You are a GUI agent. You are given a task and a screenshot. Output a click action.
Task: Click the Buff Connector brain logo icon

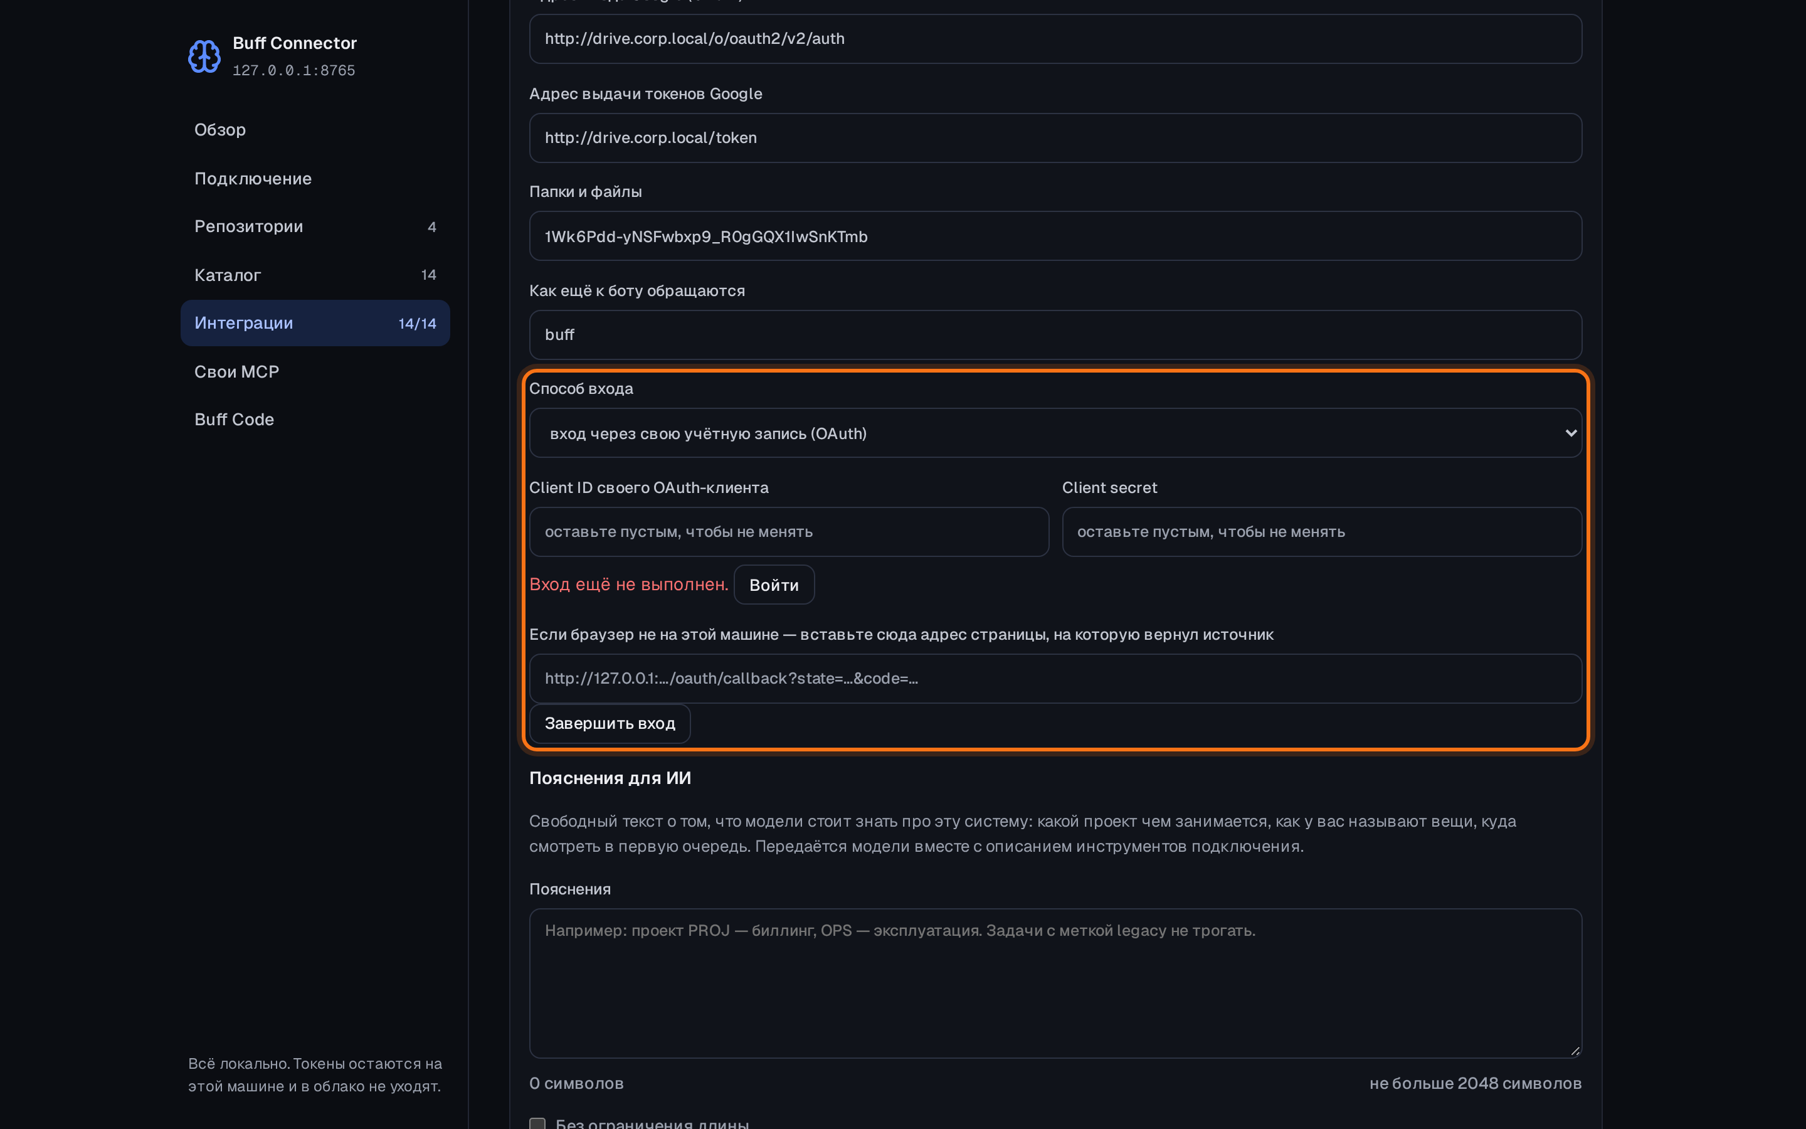click(x=204, y=56)
